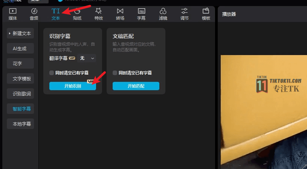Expand the 新建文本 sidebar section
The height and width of the screenshot is (169, 307).
[20, 33]
